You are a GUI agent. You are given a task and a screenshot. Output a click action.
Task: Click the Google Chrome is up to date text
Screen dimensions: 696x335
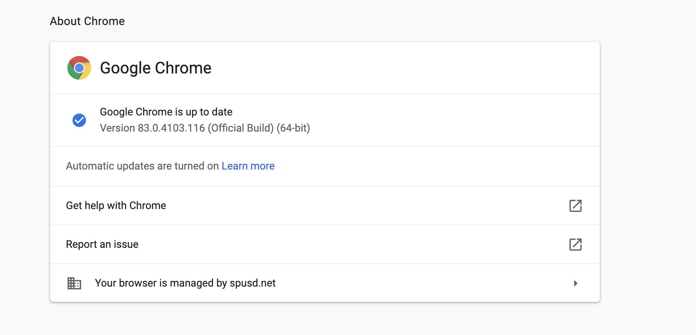(x=166, y=112)
